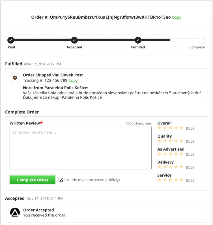Viewport: 213px width, 225px height.
Task: Rate Overall with three stars
Action: tap(171, 128)
